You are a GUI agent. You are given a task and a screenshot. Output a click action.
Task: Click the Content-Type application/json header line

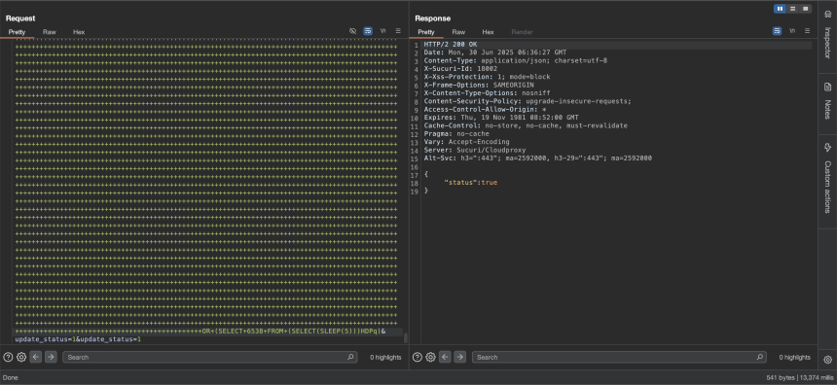click(515, 61)
